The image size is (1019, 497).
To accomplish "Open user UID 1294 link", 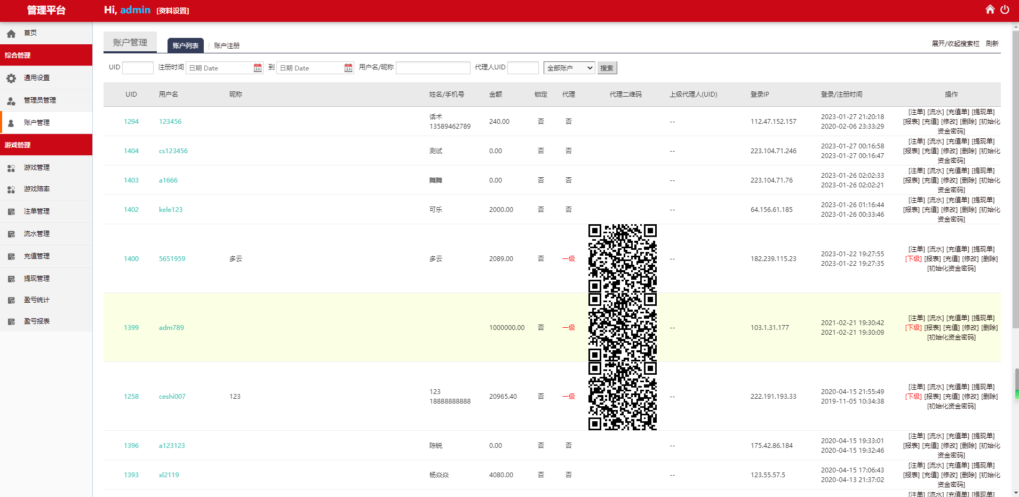I will click(131, 122).
